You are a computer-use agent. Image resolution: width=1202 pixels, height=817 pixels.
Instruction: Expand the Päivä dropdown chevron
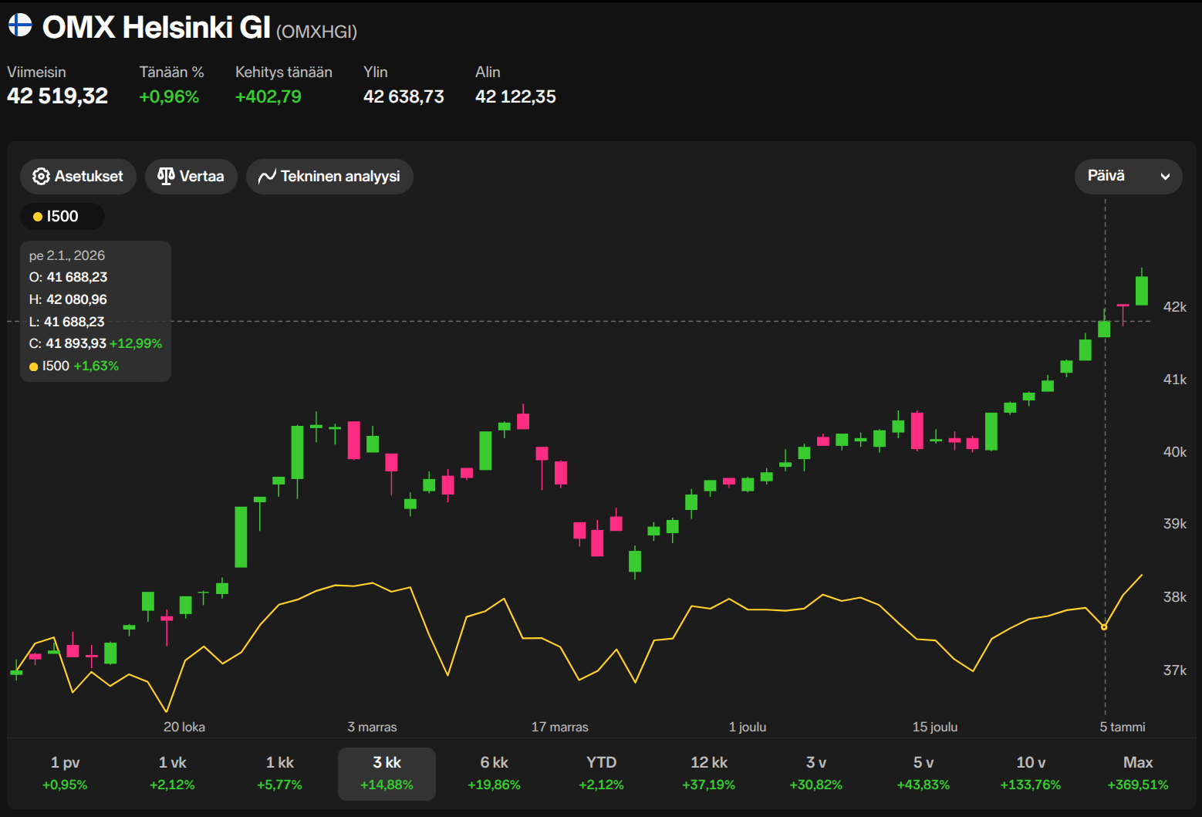click(x=1165, y=177)
